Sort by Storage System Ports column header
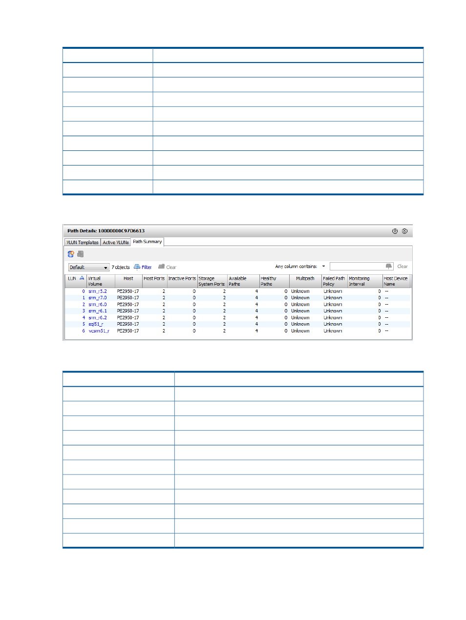This screenshot has width=466, height=620. pos(212,281)
